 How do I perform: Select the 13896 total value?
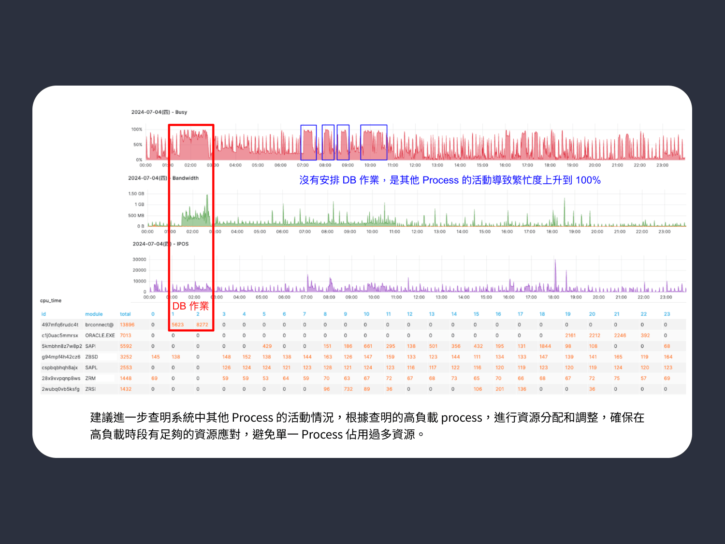(x=127, y=325)
